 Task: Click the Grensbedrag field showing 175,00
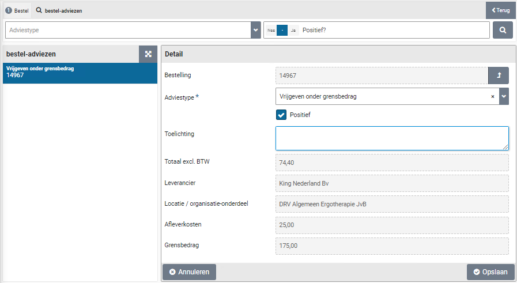click(x=392, y=246)
